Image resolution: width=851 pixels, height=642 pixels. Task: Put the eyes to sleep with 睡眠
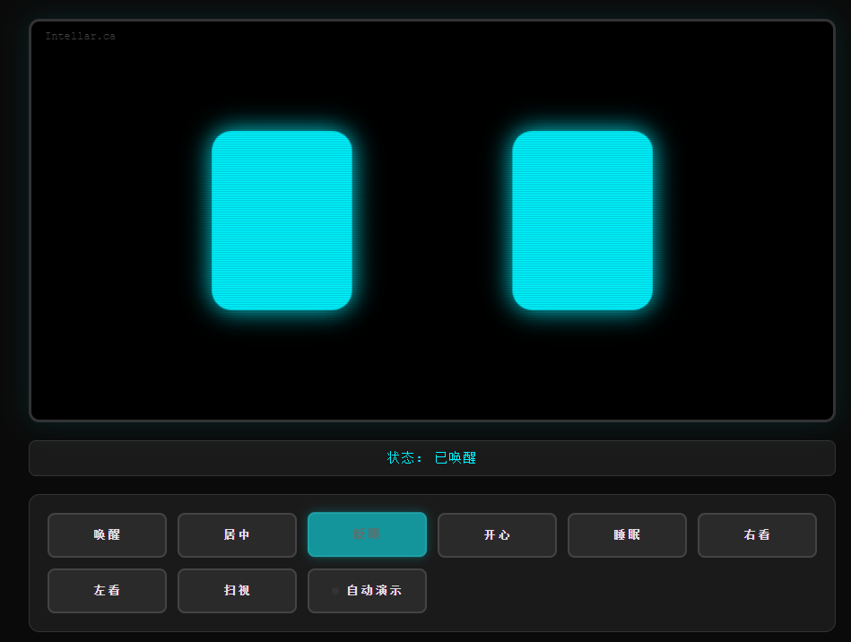click(627, 535)
